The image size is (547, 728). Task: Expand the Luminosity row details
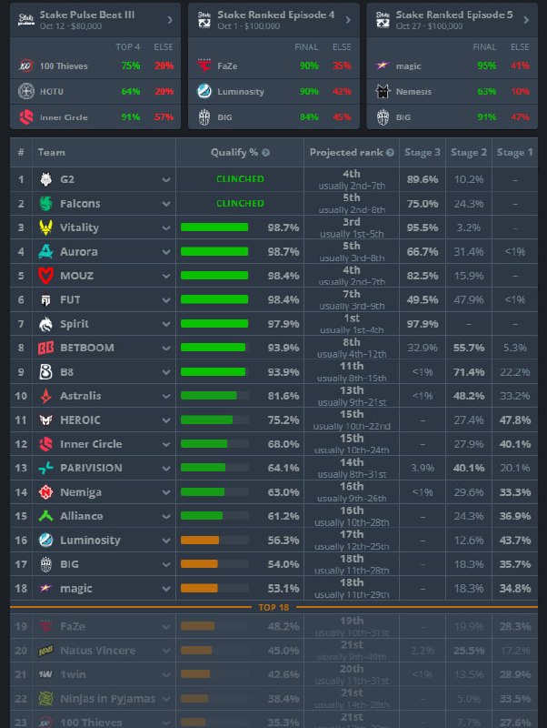pos(166,541)
